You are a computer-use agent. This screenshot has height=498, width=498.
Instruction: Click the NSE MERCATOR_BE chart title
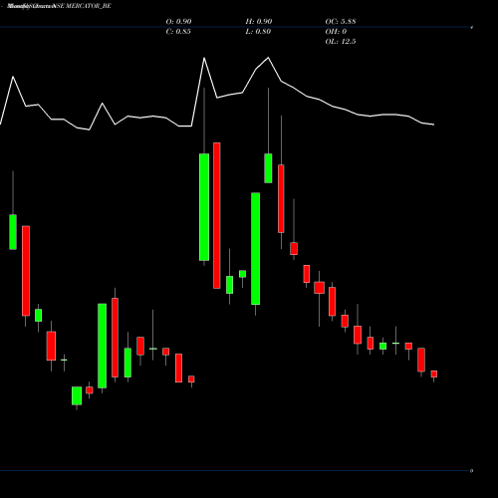pos(59,6)
